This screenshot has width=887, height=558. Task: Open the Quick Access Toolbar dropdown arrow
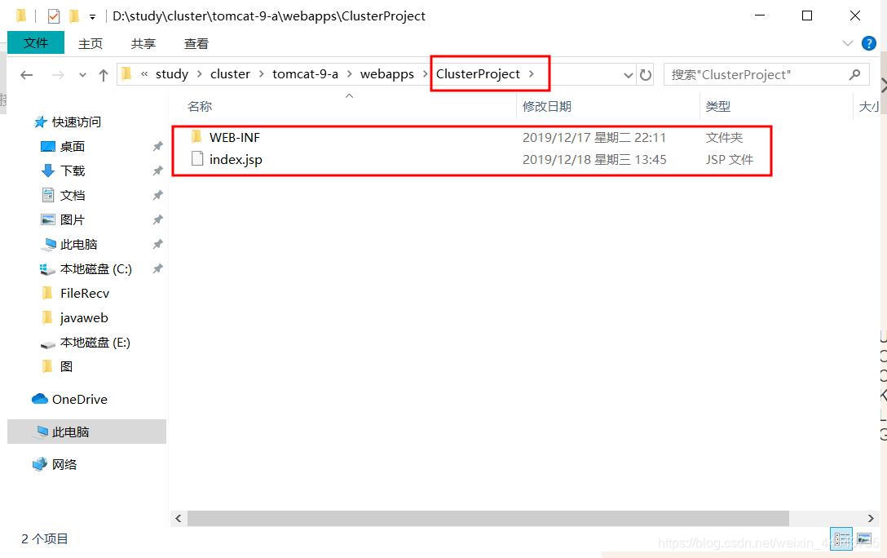click(x=92, y=17)
